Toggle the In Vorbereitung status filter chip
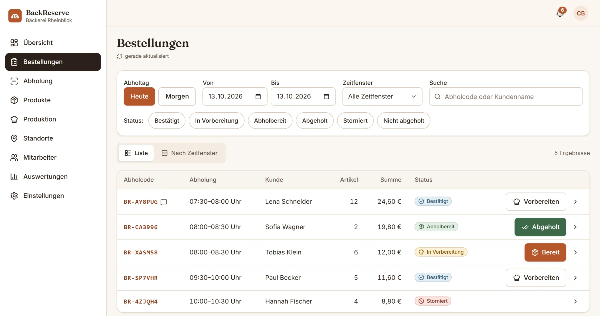 pos(216,121)
